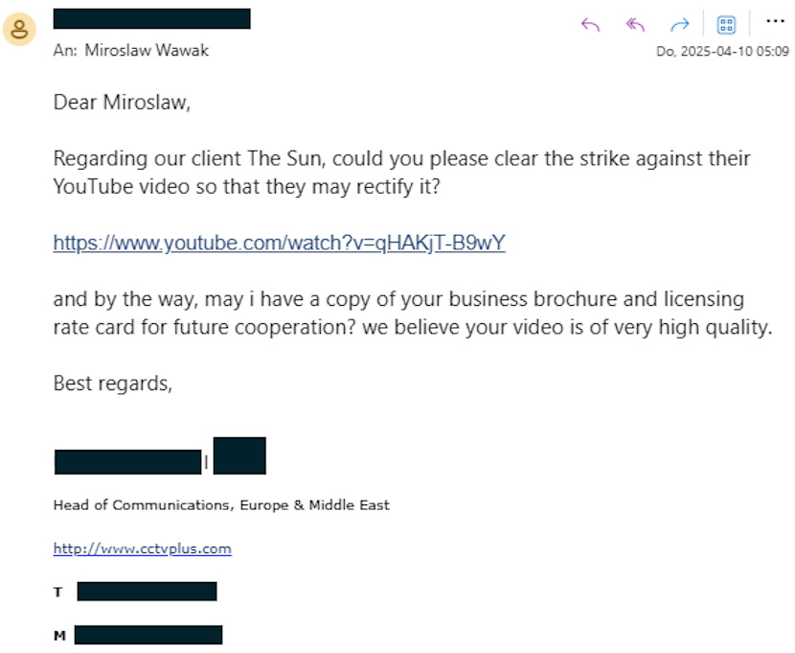Viewport: 795px width, 653px height.
Task: Click the redacted sender name at top
Action: (x=151, y=19)
